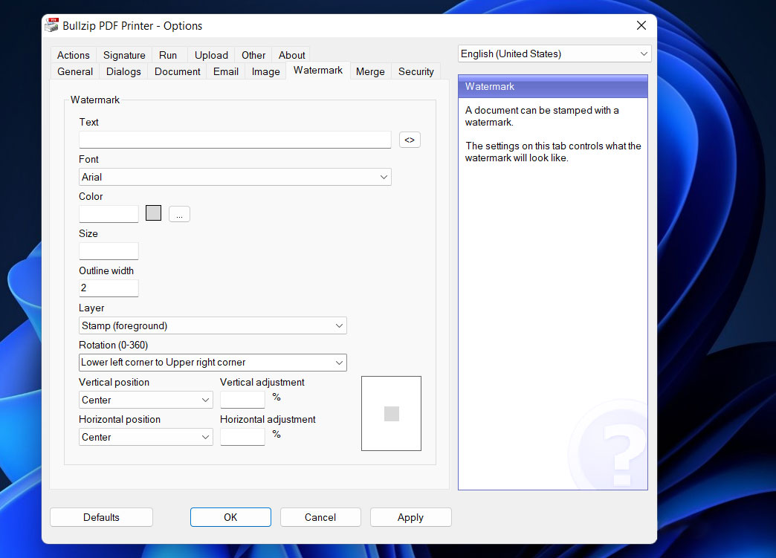Click the macro insert <> button
Image resolution: width=776 pixels, height=558 pixels.
(x=410, y=140)
